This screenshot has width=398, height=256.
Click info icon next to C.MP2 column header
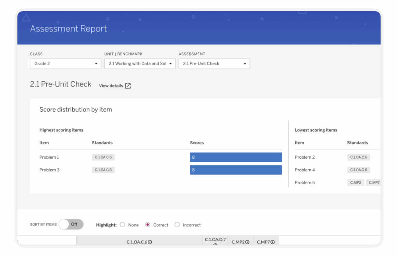coord(247,242)
